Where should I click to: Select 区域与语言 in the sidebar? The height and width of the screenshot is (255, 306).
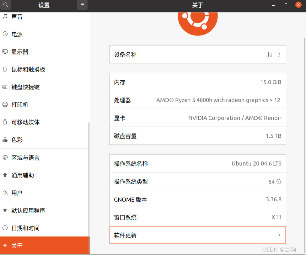pyautogui.click(x=45, y=158)
